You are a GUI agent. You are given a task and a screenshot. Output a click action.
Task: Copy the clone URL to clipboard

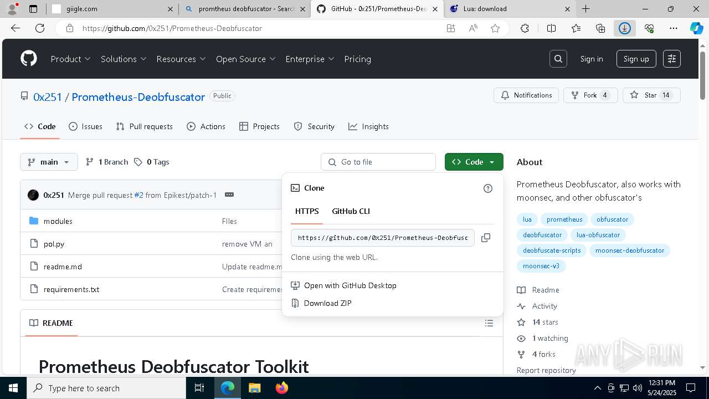(x=486, y=238)
